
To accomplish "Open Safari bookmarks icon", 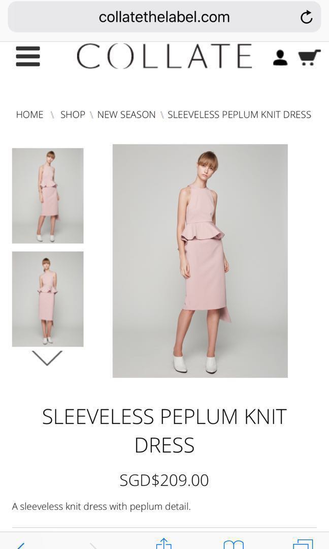I will pyautogui.click(x=233, y=545).
